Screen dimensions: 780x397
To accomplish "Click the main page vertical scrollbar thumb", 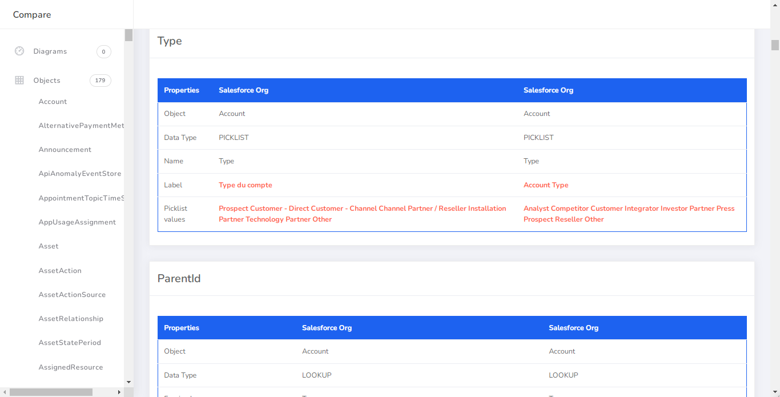I will 775,45.
